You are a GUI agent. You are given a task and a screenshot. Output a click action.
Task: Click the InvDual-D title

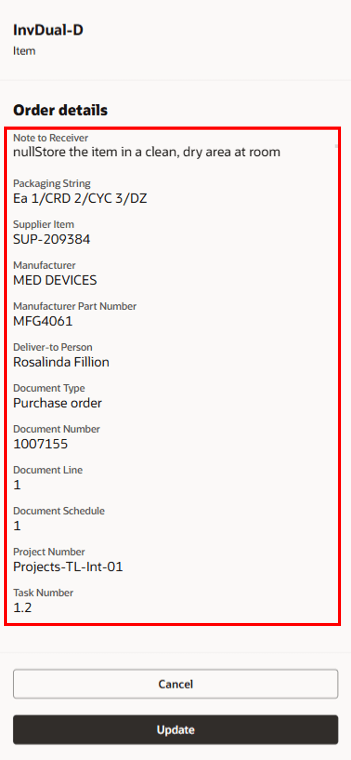pos(48,30)
